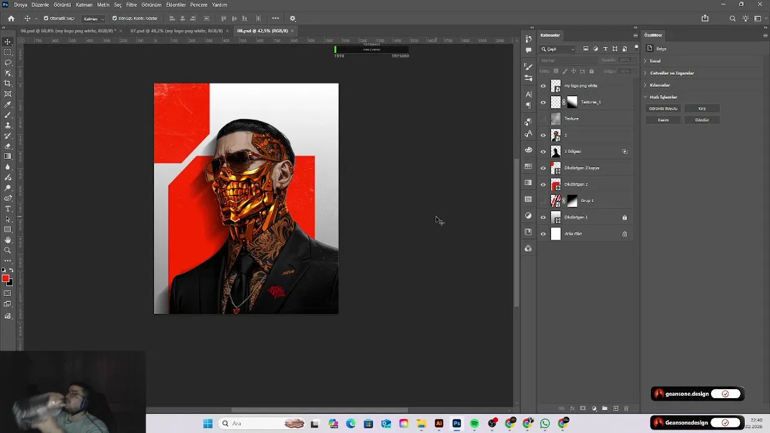Open the Filtre menu
Image resolution: width=770 pixels, height=433 pixels.
click(x=131, y=5)
